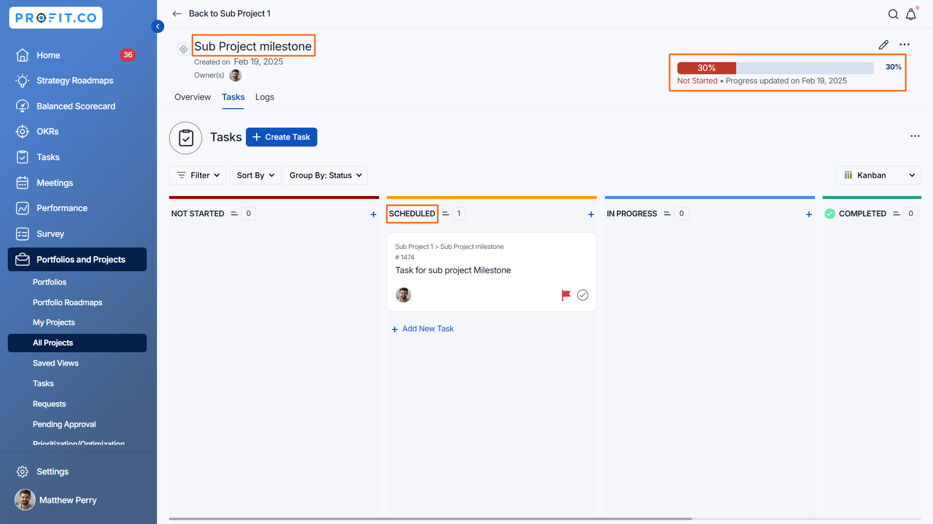Open milestone three-dot options menu
Screen dimensions: 933x524
coord(904,45)
